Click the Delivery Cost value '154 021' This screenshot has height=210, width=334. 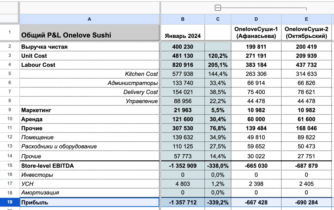click(183, 92)
